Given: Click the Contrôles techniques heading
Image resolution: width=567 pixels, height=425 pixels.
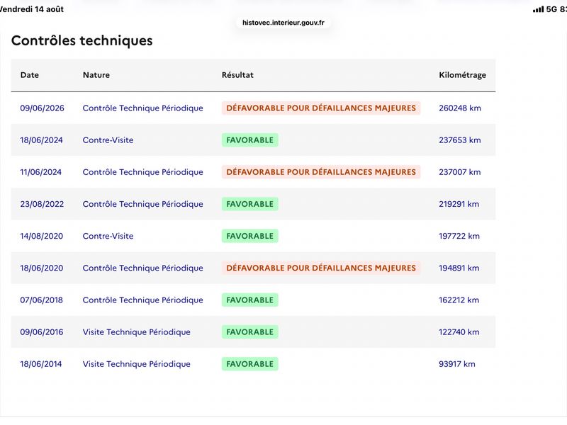Looking at the screenshot, I should pos(82,40).
